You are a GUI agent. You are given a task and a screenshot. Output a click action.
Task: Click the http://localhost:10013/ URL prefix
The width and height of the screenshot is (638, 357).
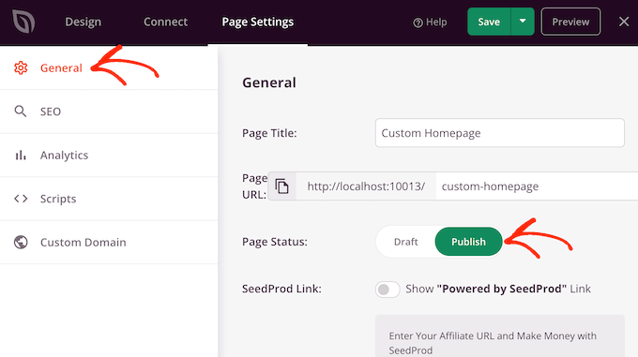click(x=366, y=186)
